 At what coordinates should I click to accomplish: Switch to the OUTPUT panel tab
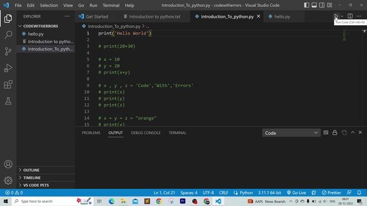point(116,133)
